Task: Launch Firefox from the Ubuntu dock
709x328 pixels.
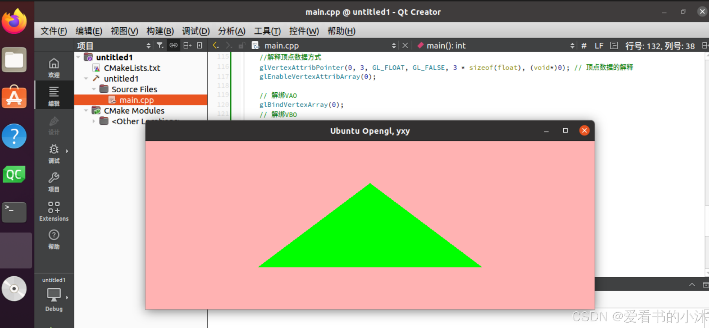Action: coord(14,21)
